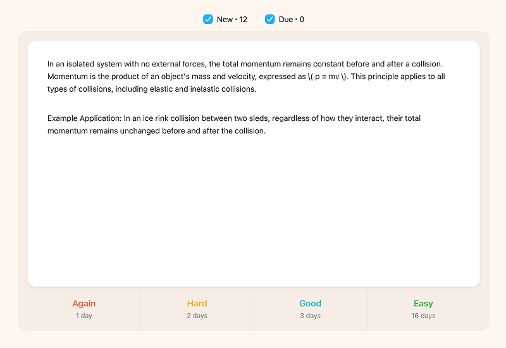Click the "New · 12" label text
Screen dimensions: 506x348
[x=231, y=19]
